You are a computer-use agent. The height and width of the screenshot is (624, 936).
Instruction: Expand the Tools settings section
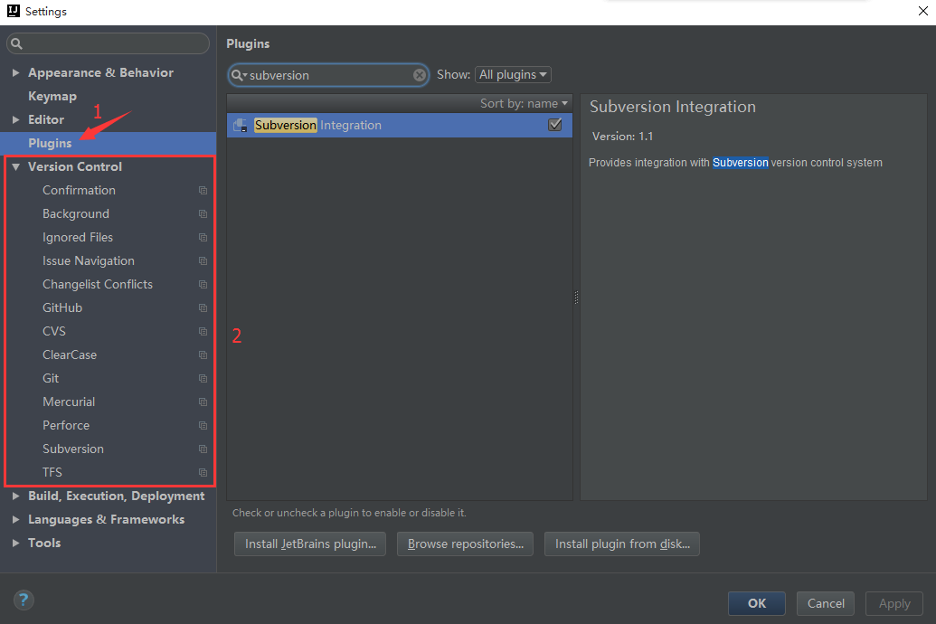pyautogui.click(x=15, y=543)
